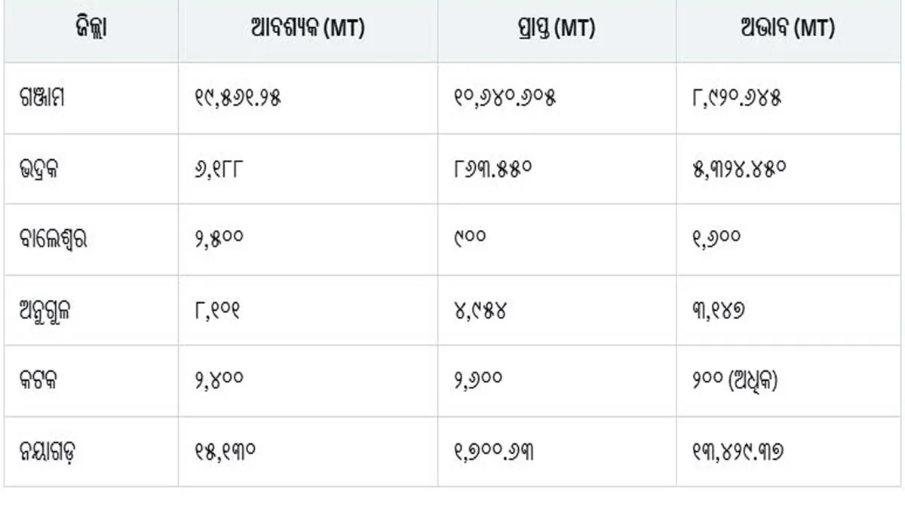Screen dimensions: 905x509
Task: Click the ୮,୧୦୧ required value for ଅନୁଗୁଳ
Action: (x=218, y=311)
